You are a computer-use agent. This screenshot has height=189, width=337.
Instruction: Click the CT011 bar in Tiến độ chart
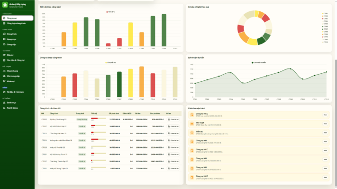(x=164, y=30)
